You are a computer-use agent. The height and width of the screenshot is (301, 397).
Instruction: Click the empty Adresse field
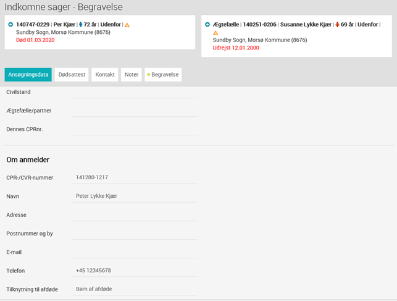pos(134,215)
